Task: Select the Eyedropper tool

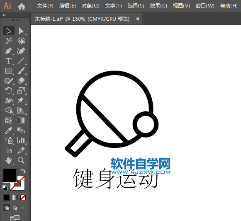Action: tap(9, 130)
